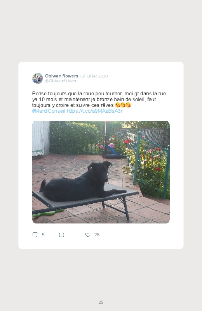Click the retweet arrows icon
Image resolution: width=202 pixels, height=311 pixels.
point(61,235)
